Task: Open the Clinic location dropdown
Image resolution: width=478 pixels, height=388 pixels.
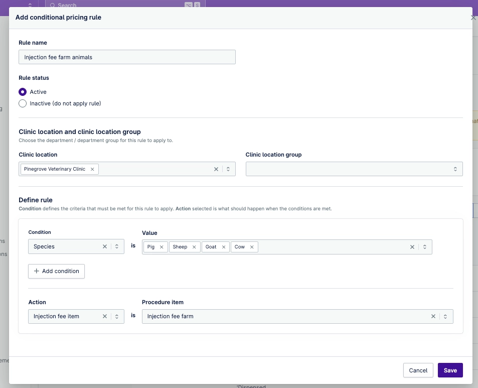Action: [228, 169]
